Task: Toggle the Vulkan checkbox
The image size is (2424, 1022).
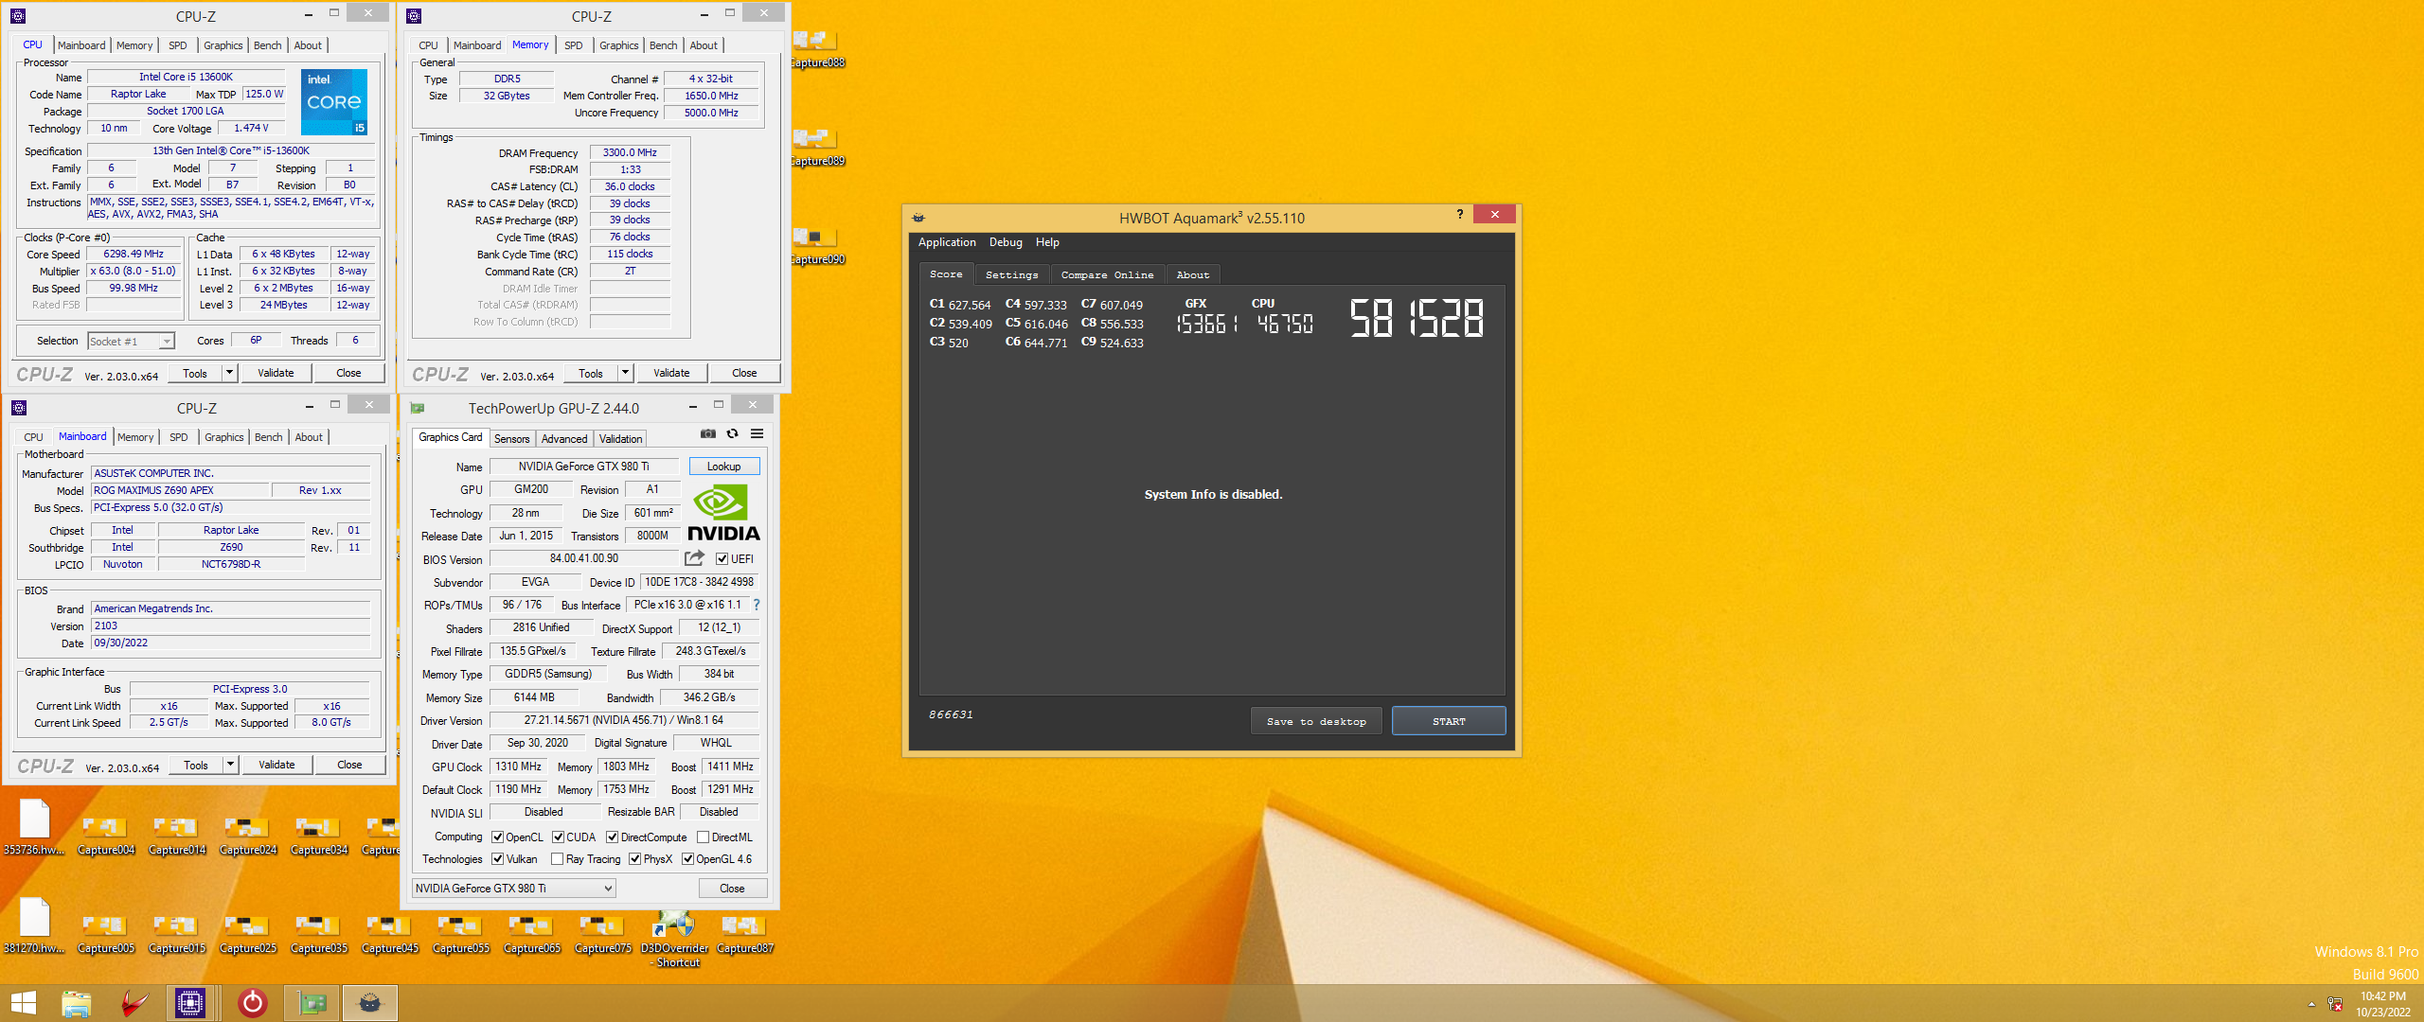Action: coord(498,859)
